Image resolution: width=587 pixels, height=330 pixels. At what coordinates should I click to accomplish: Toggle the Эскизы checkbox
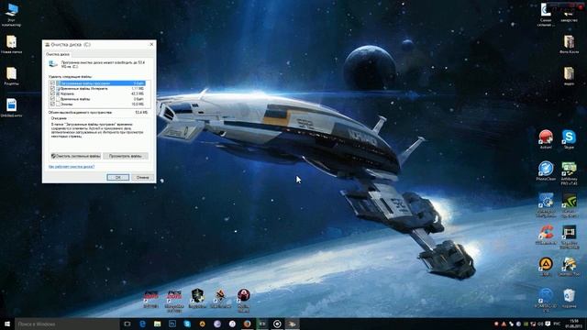[52, 104]
